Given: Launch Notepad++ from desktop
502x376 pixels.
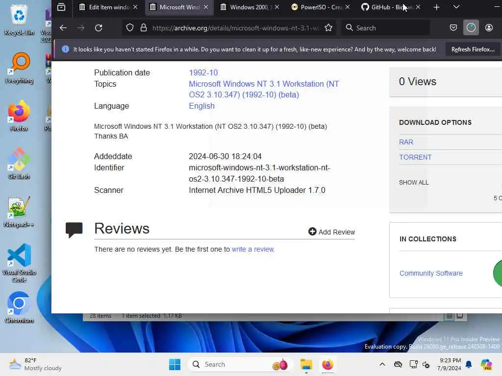Looking at the screenshot, I should (19, 211).
